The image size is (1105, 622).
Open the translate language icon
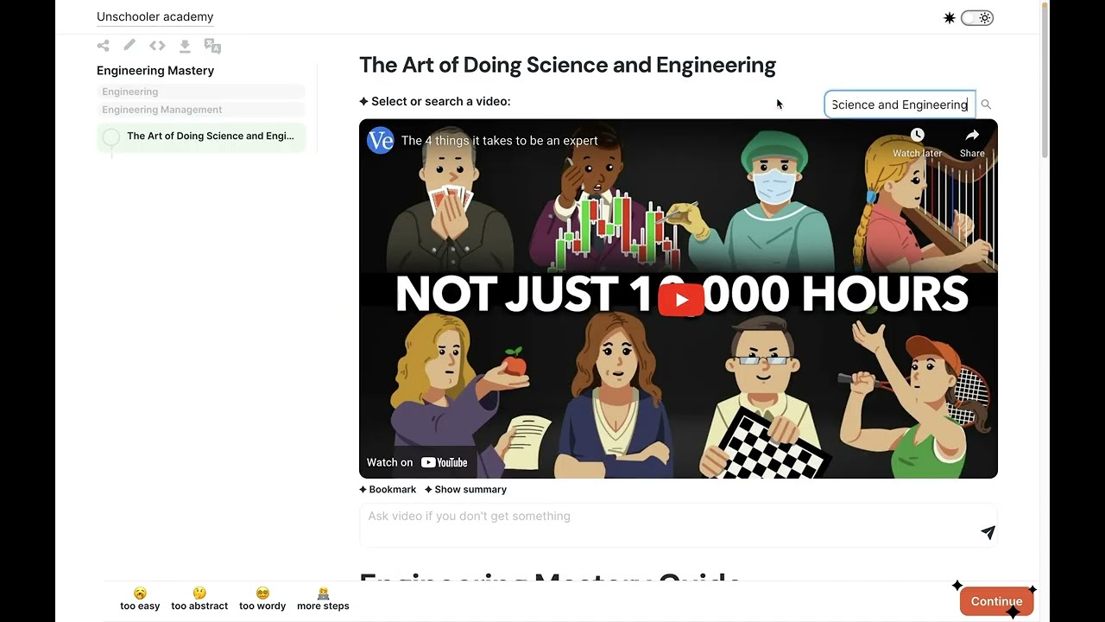212,46
